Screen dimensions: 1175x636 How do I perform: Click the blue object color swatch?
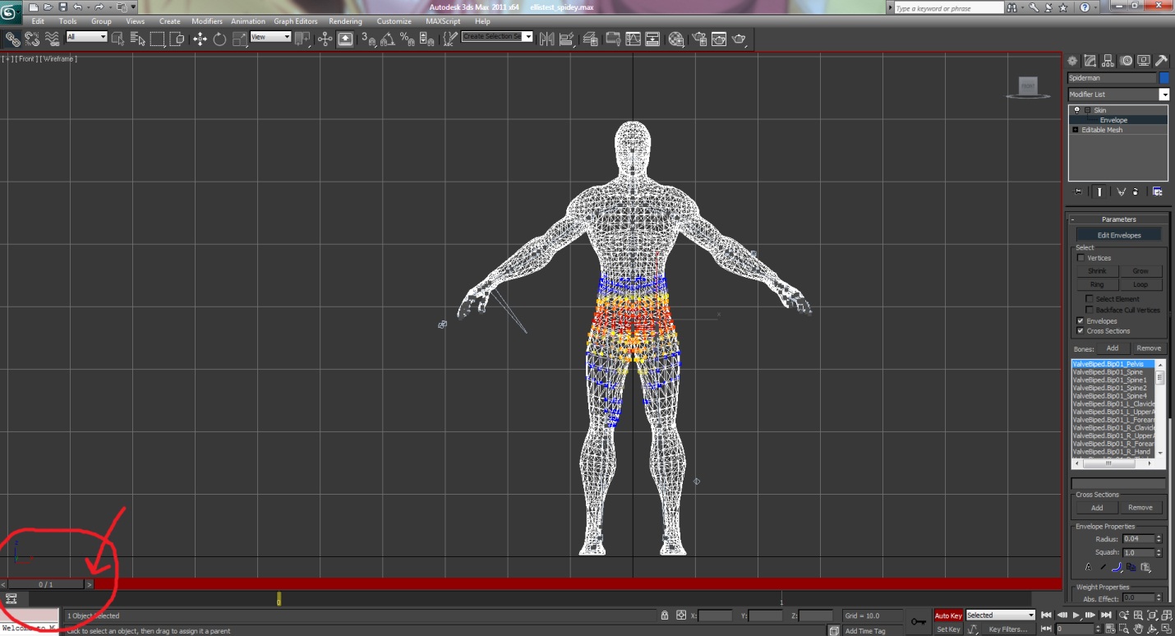(x=1163, y=78)
